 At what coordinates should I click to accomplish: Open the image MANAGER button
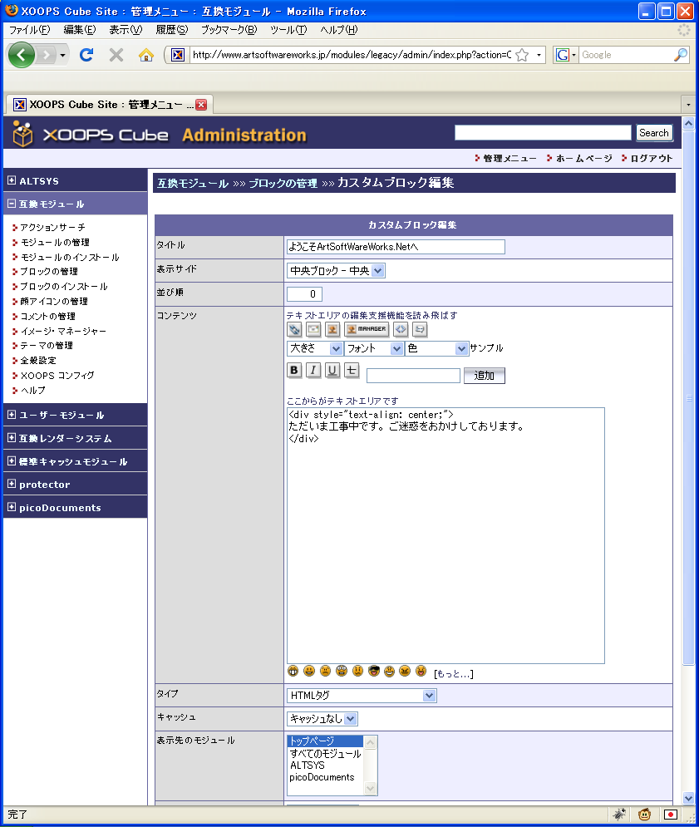click(367, 329)
